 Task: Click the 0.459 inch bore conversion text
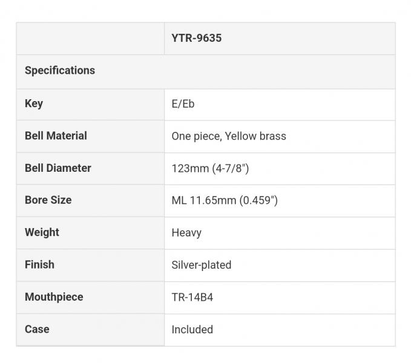pyautogui.click(x=258, y=200)
